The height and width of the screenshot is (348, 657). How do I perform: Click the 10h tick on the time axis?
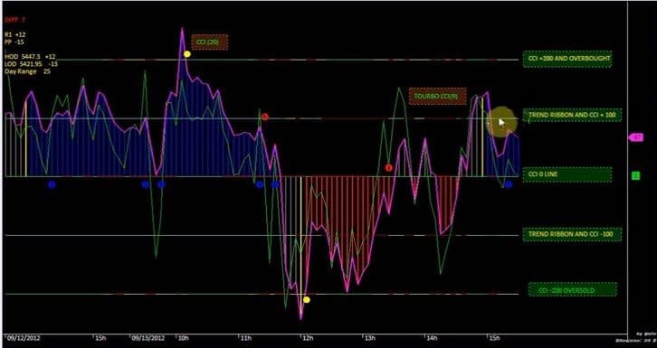184,338
